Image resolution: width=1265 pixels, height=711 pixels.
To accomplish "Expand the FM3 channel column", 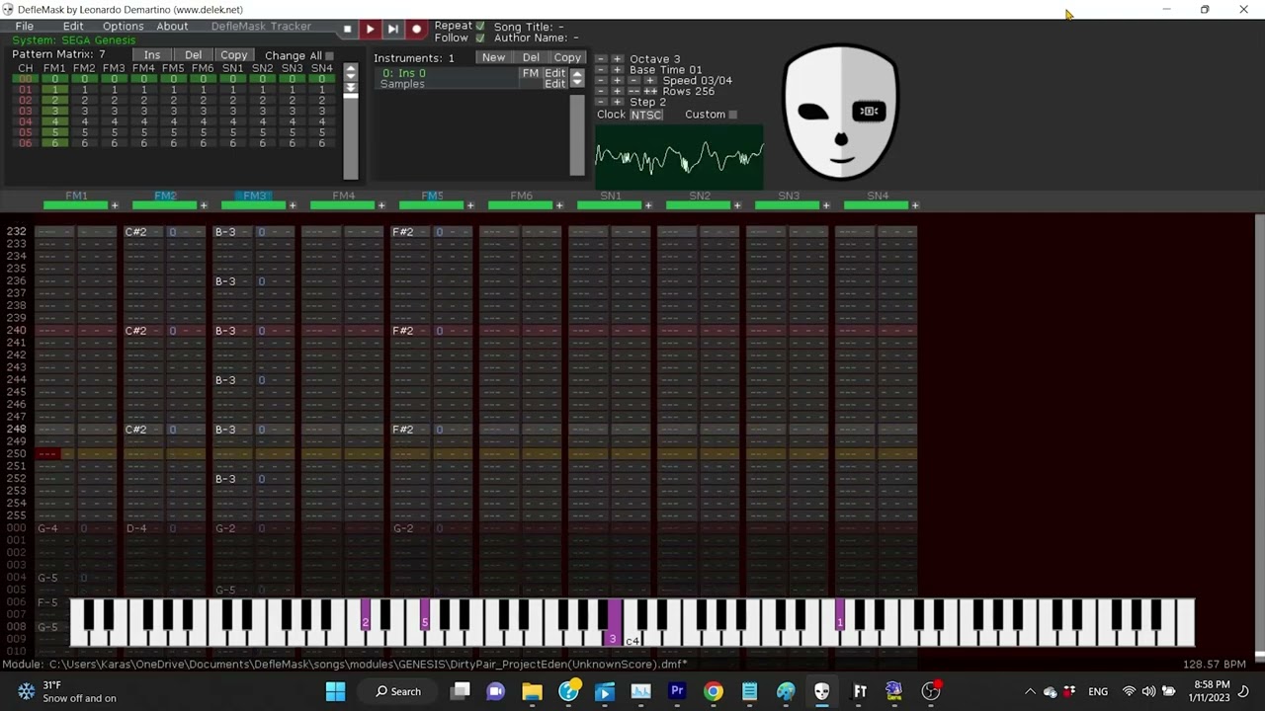I will (x=293, y=205).
